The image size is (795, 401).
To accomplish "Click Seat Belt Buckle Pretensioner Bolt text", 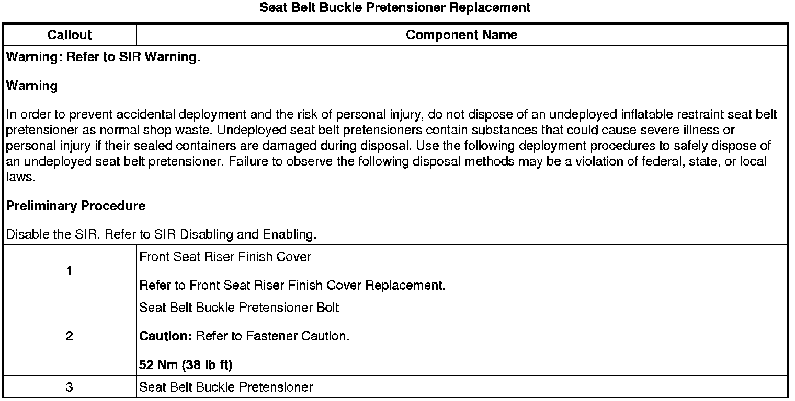I will coord(239,308).
